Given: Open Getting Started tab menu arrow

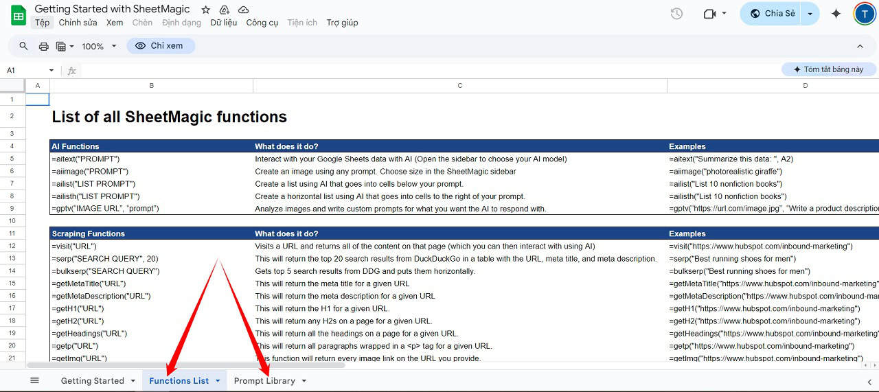Looking at the screenshot, I should [x=132, y=381].
